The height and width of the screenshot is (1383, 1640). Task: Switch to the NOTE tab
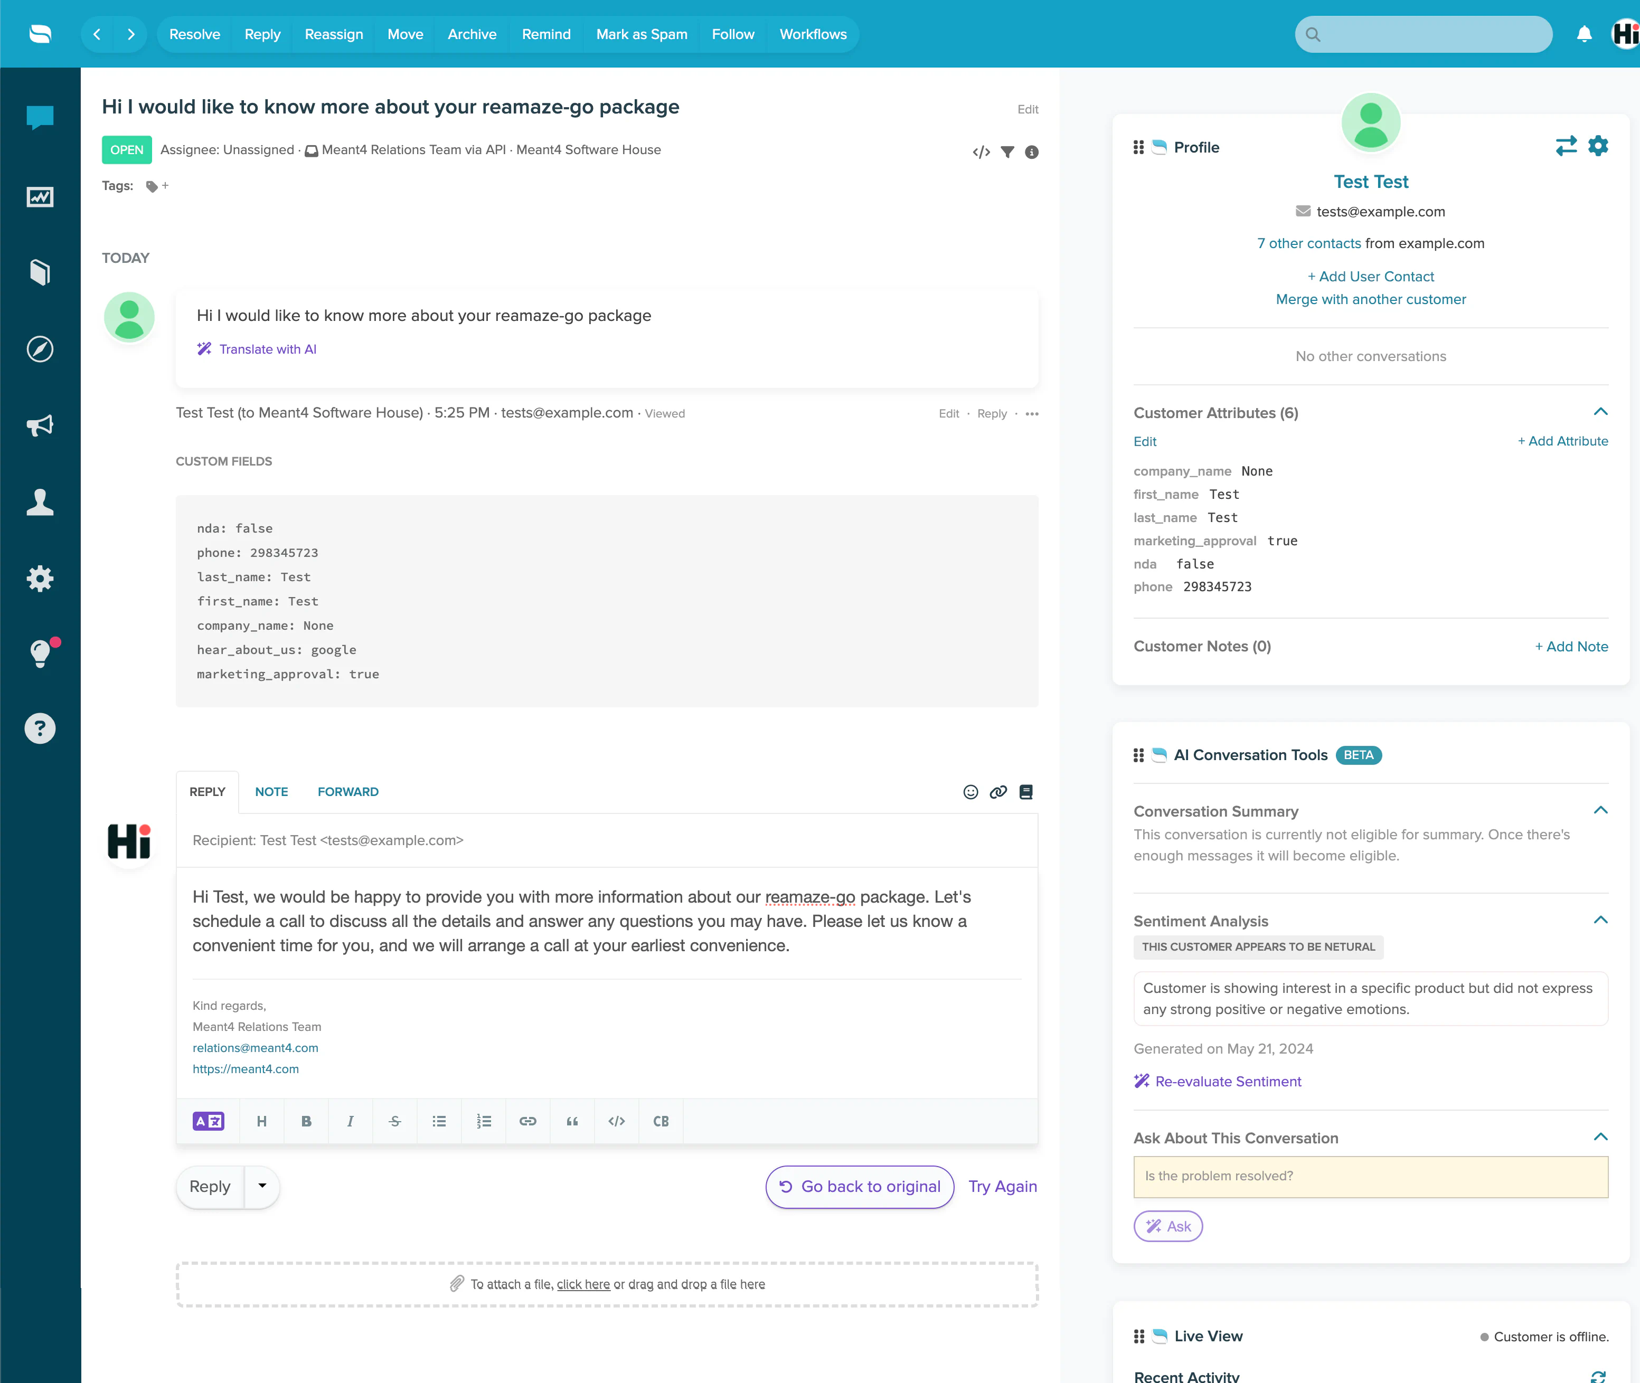(x=270, y=792)
